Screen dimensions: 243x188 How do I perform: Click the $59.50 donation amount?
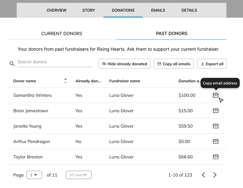tap(186, 126)
